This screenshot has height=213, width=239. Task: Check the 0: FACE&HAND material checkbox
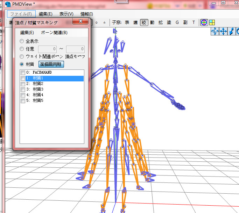(x=23, y=73)
